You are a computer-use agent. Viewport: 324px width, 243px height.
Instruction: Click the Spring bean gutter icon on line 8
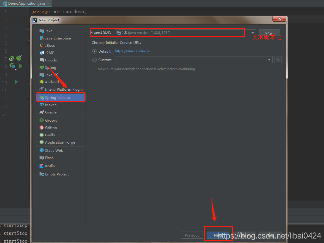tap(13, 66)
